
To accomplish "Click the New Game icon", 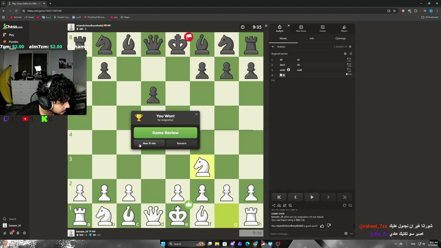I will 301,29.
